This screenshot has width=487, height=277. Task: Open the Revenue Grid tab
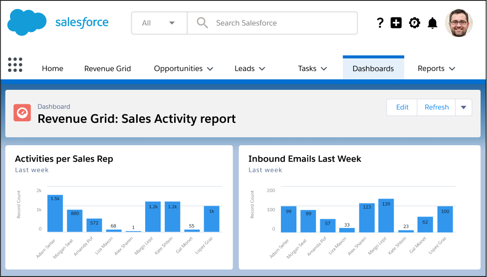[x=107, y=69]
